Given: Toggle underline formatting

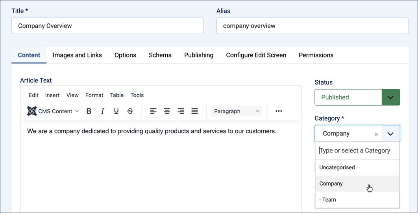Looking at the screenshot, I should (116, 111).
